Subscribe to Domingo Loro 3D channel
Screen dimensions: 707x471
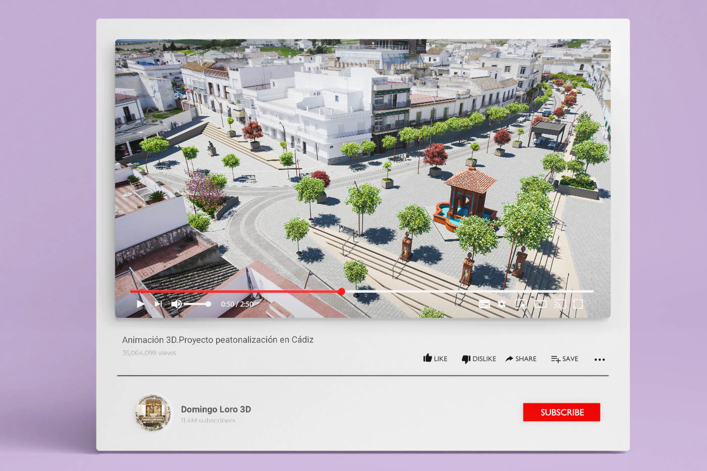(x=562, y=412)
